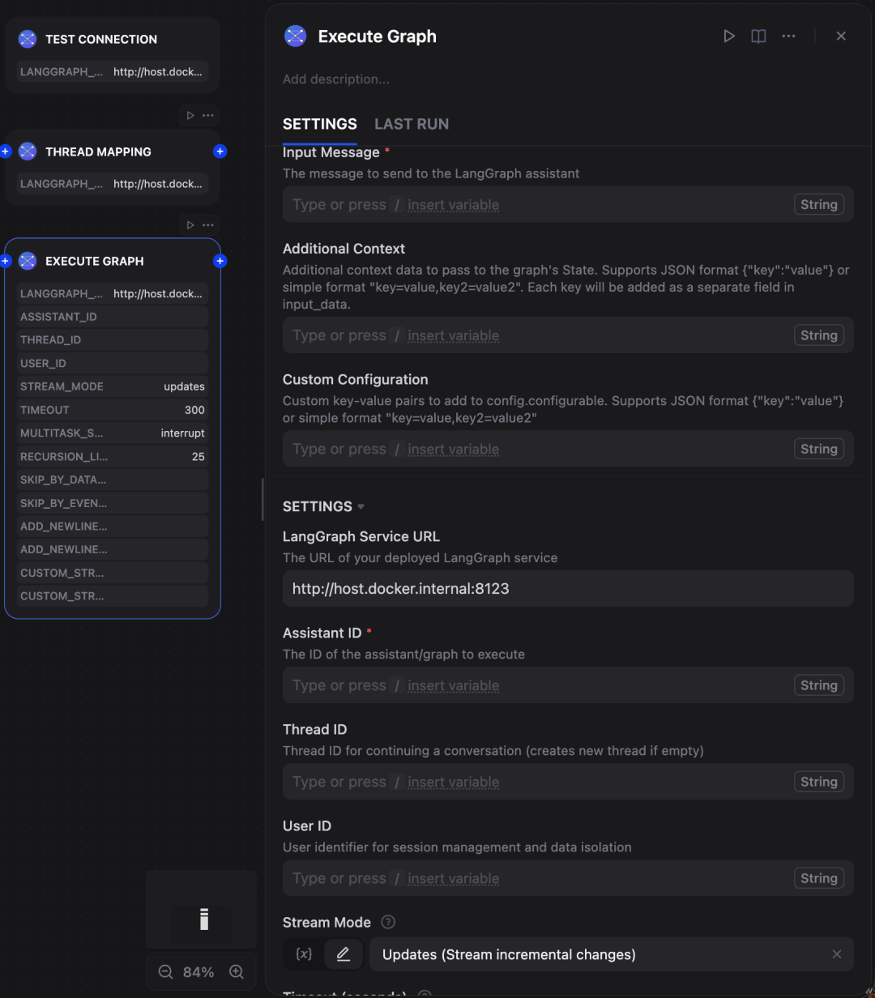Click insert variable link in User ID
Viewport: 875px width, 998px height.
pos(453,878)
